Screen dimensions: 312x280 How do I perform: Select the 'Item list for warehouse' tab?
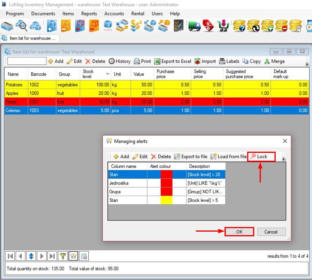pos(30,38)
